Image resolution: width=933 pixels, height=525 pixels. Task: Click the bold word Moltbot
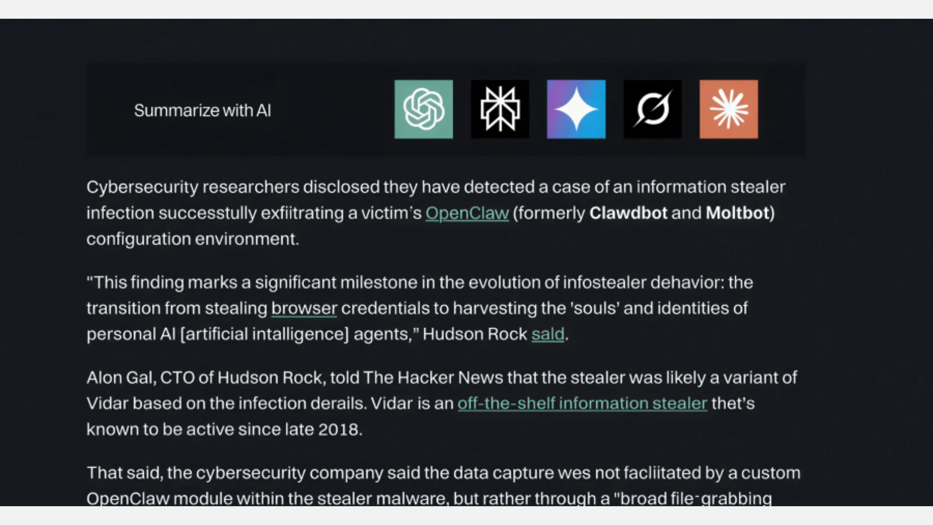[737, 213]
